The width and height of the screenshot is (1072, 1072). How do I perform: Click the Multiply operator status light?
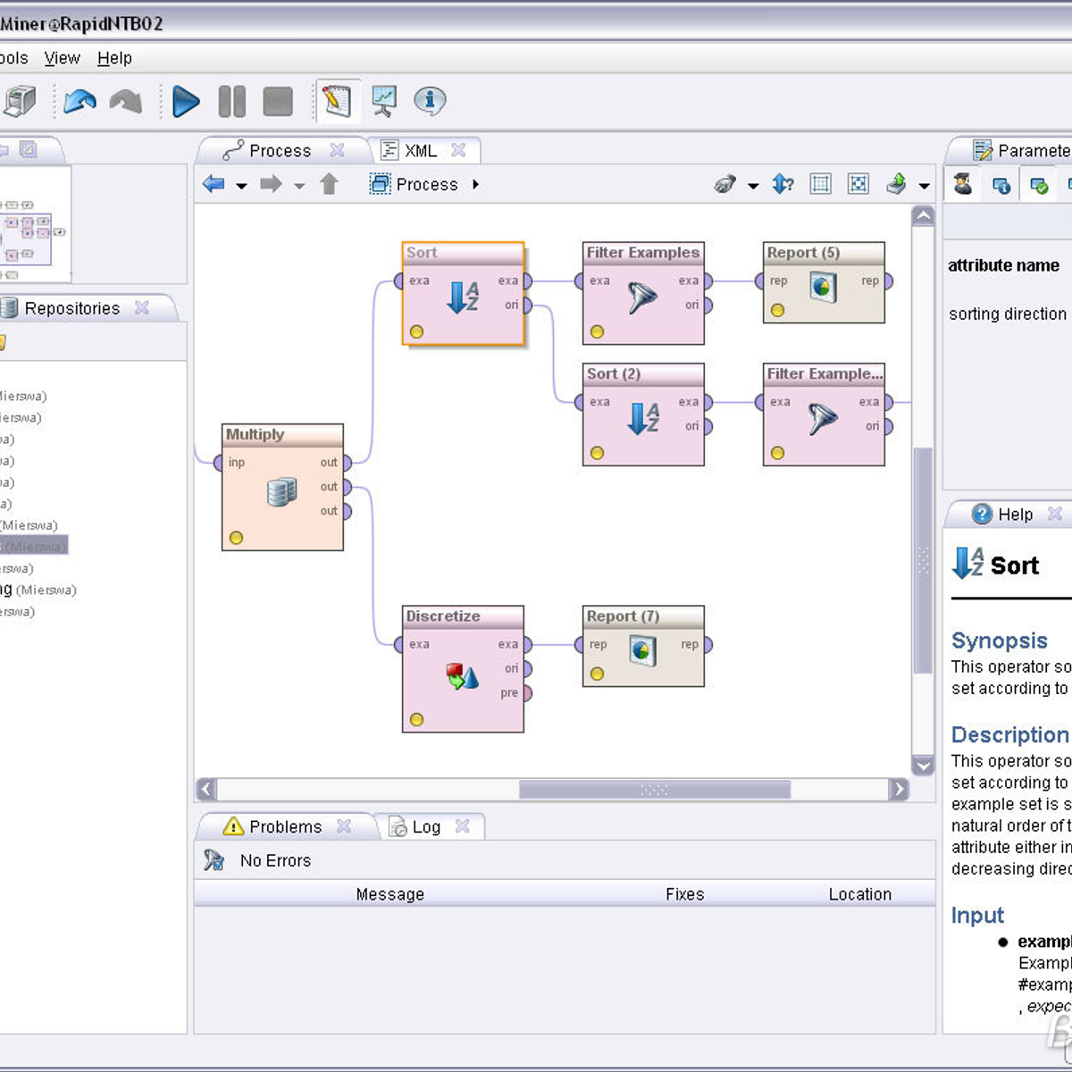pos(236,538)
